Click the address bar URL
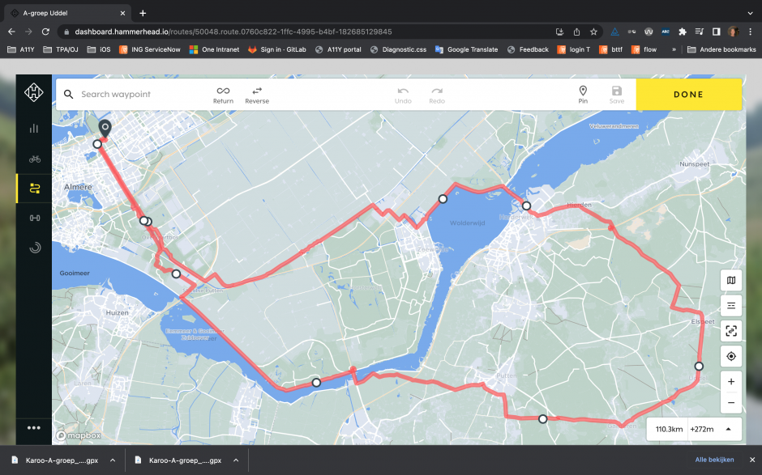 pyautogui.click(x=233, y=32)
